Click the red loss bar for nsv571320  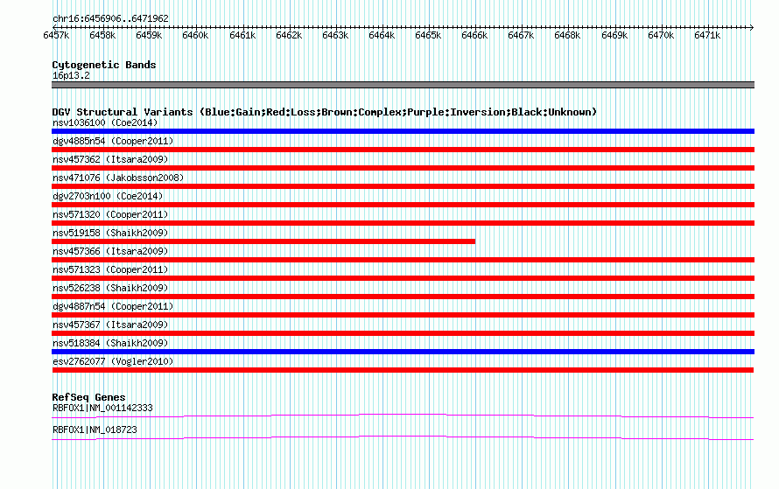point(403,223)
